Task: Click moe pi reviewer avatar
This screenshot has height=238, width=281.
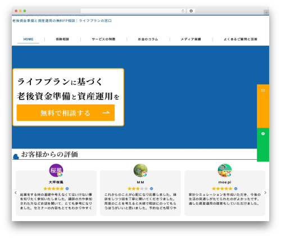Action: pos(225,170)
